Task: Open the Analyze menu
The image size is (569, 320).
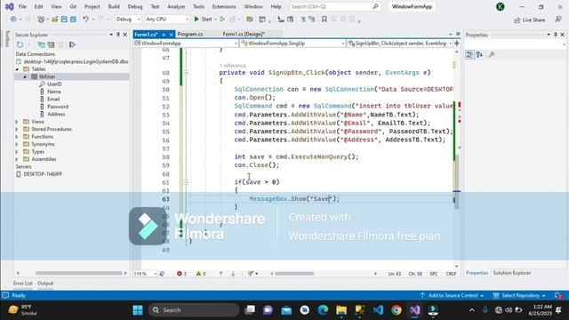Action: (176, 6)
